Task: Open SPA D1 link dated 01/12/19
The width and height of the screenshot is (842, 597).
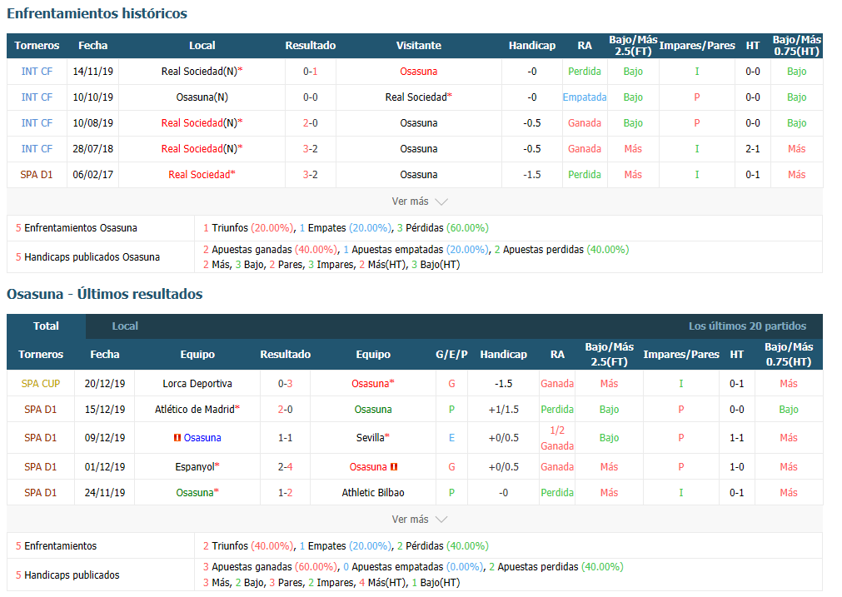Action: (x=40, y=466)
